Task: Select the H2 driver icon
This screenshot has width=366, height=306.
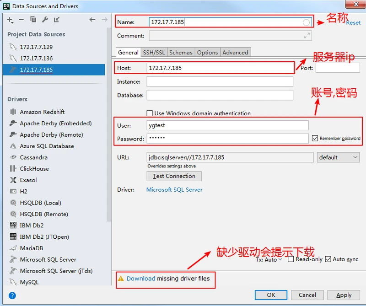Action: [13, 191]
